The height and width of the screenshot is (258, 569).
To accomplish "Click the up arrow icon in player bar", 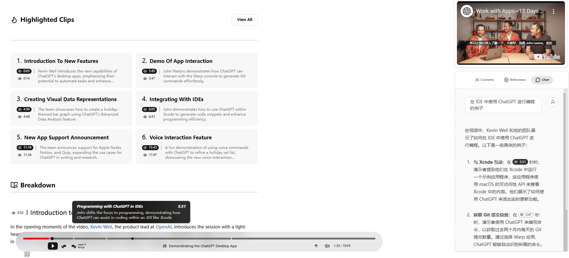I will click(316, 246).
